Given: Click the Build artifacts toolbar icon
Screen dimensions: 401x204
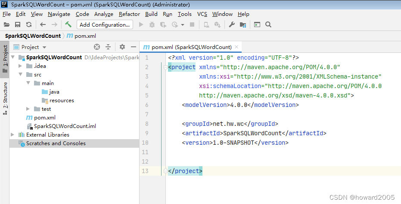Looking at the screenshot, I should click(218, 25).
